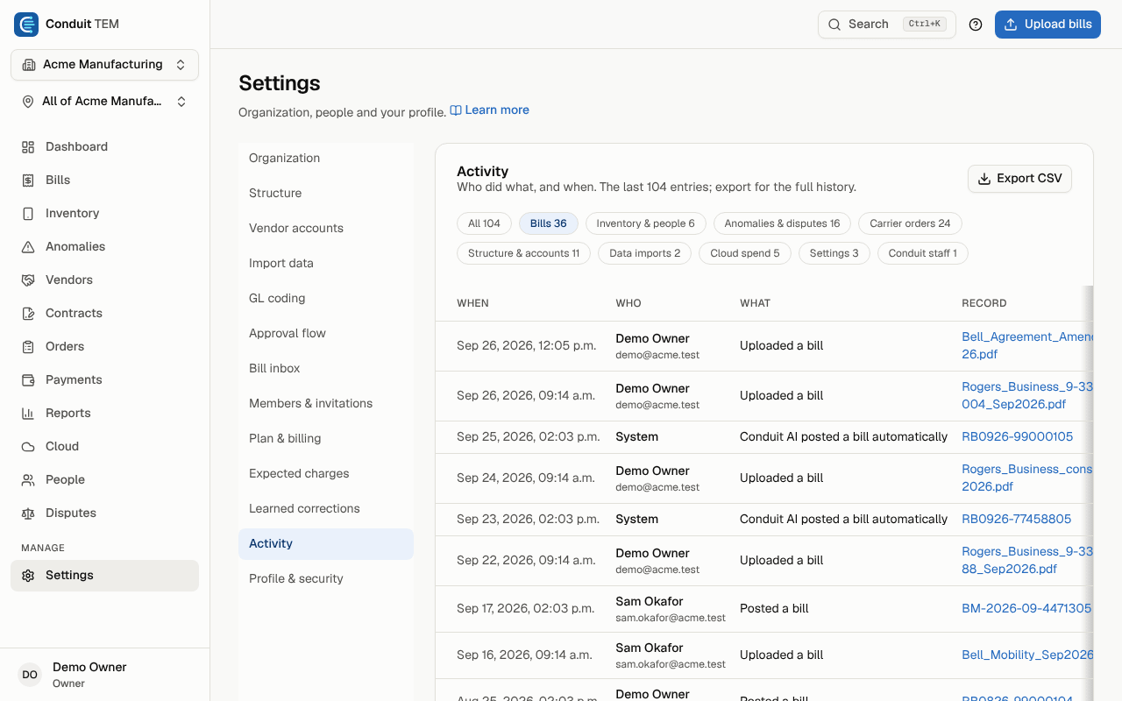
Task: Click the Disputes scales icon
Action: point(28,513)
